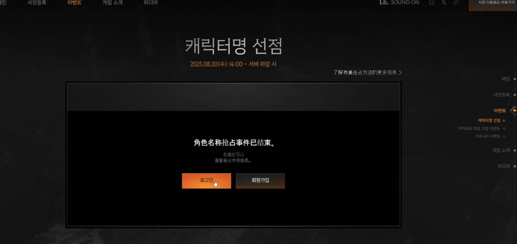Click the 회원가입 sign-up button
The image size is (517, 244).
(260, 180)
